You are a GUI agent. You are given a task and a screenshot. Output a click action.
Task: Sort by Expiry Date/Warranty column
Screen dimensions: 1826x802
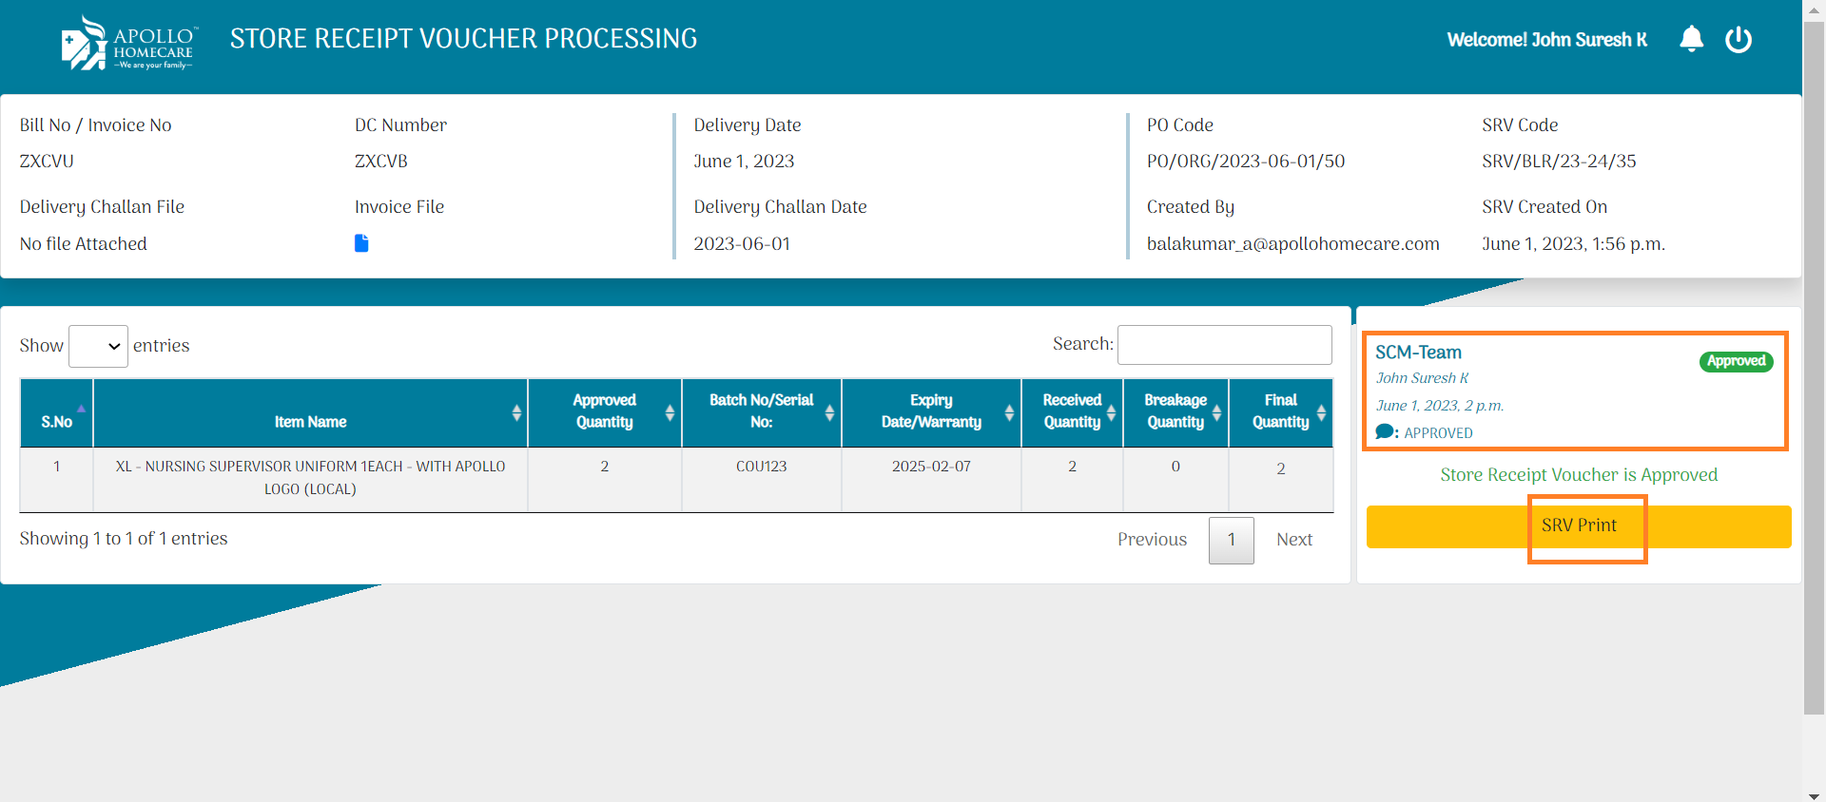931,411
